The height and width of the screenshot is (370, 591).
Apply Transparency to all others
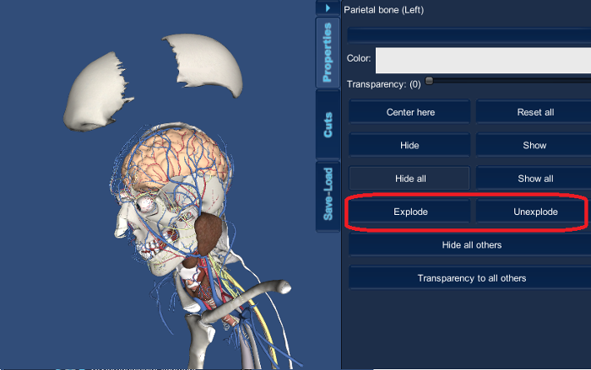471,278
